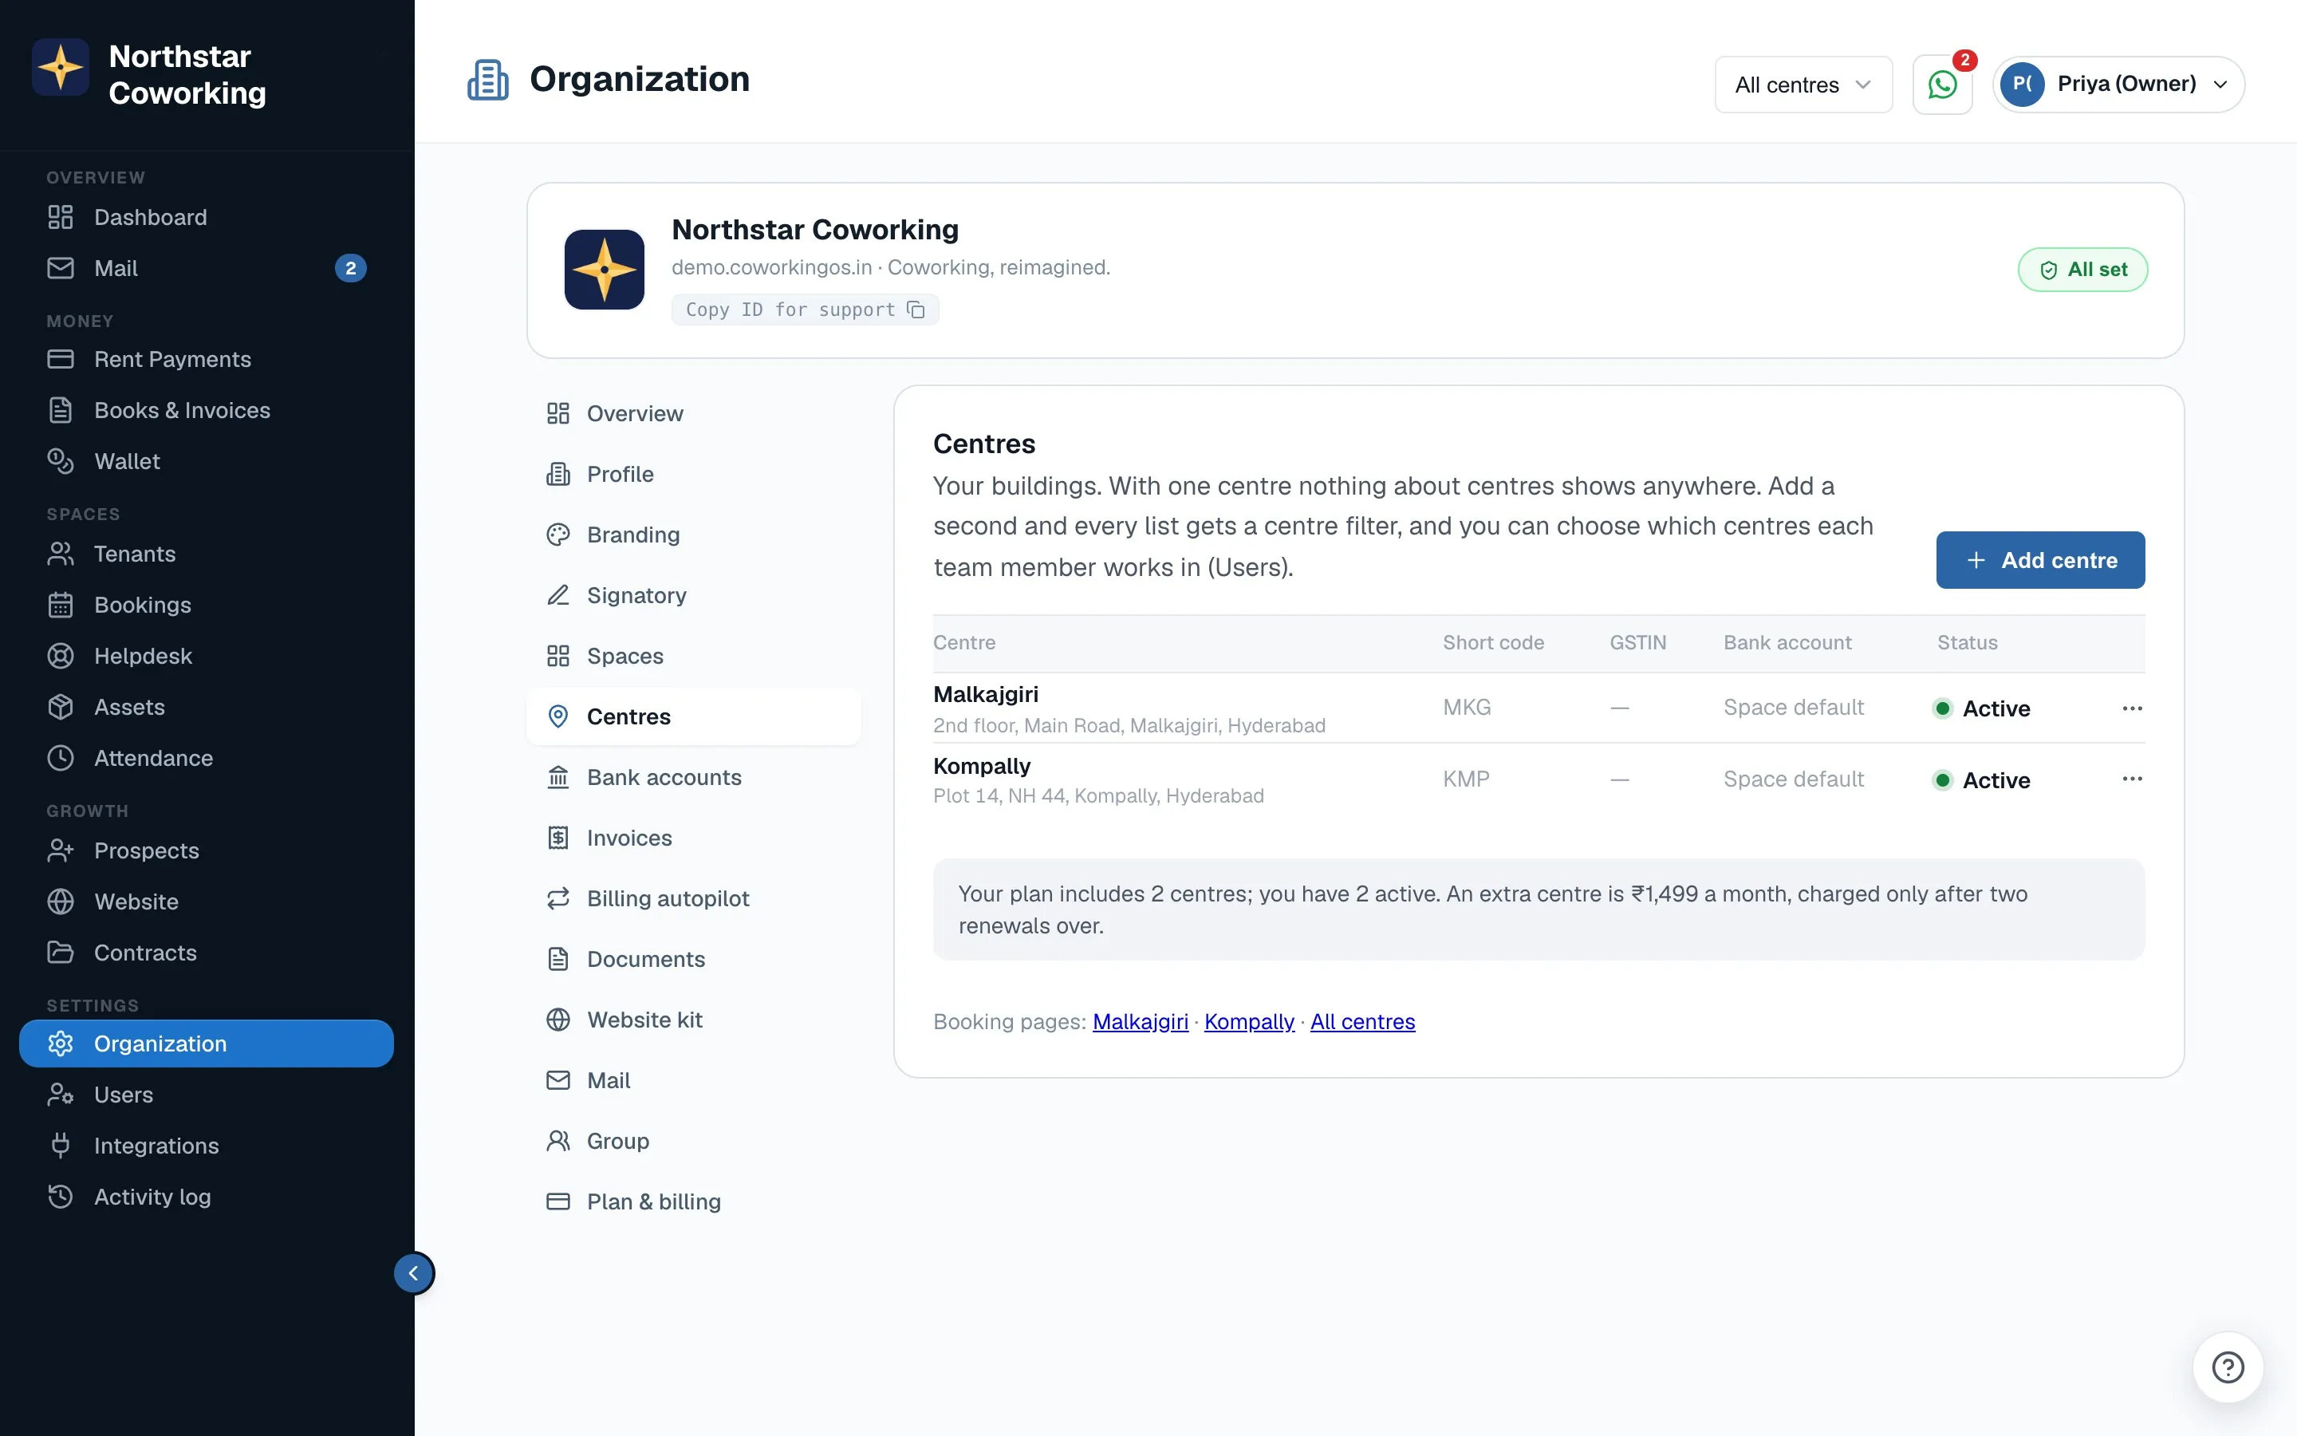
Task: Expand the All centres dropdown
Action: click(x=1803, y=85)
